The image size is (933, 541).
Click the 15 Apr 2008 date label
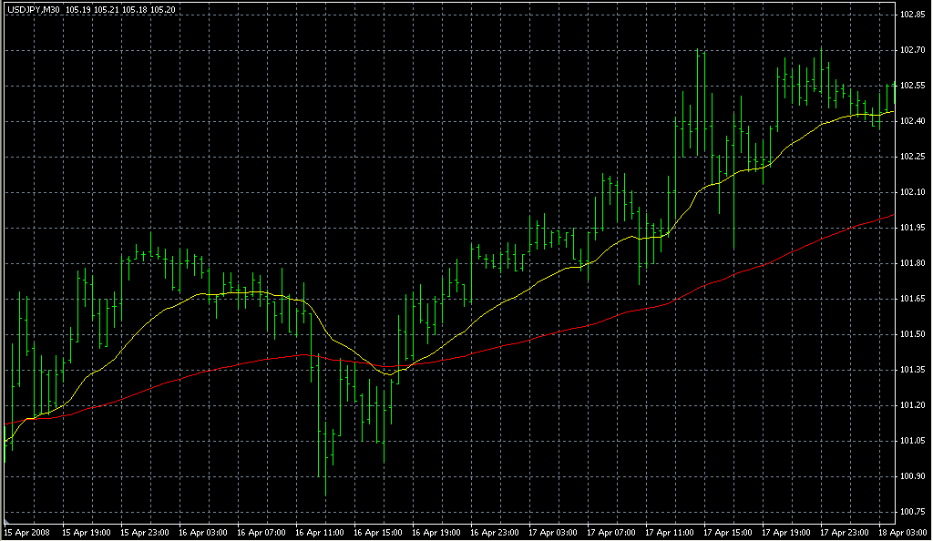(x=26, y=531)
